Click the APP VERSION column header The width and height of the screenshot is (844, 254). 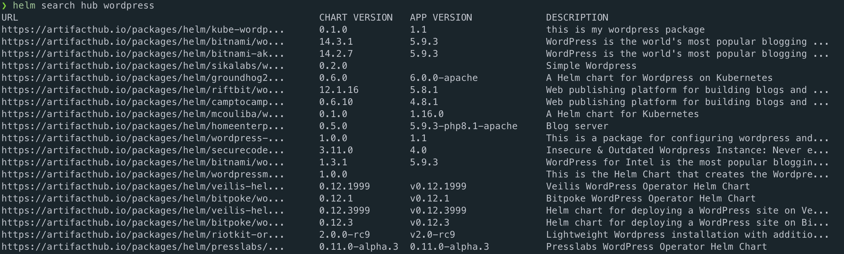(441, 18)
